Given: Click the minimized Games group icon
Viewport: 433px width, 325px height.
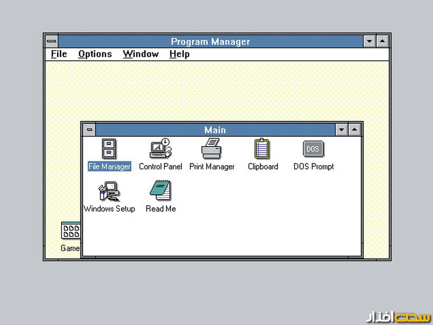Looking at the screenshot, I should [x=70, y=232].
